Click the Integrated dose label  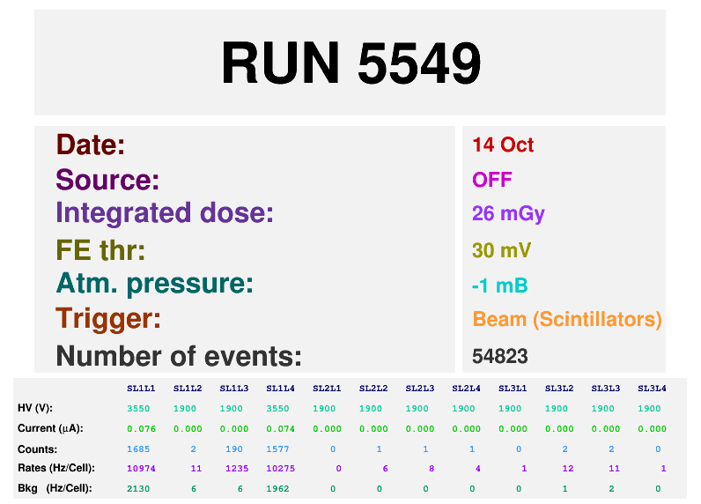(165, 213)
